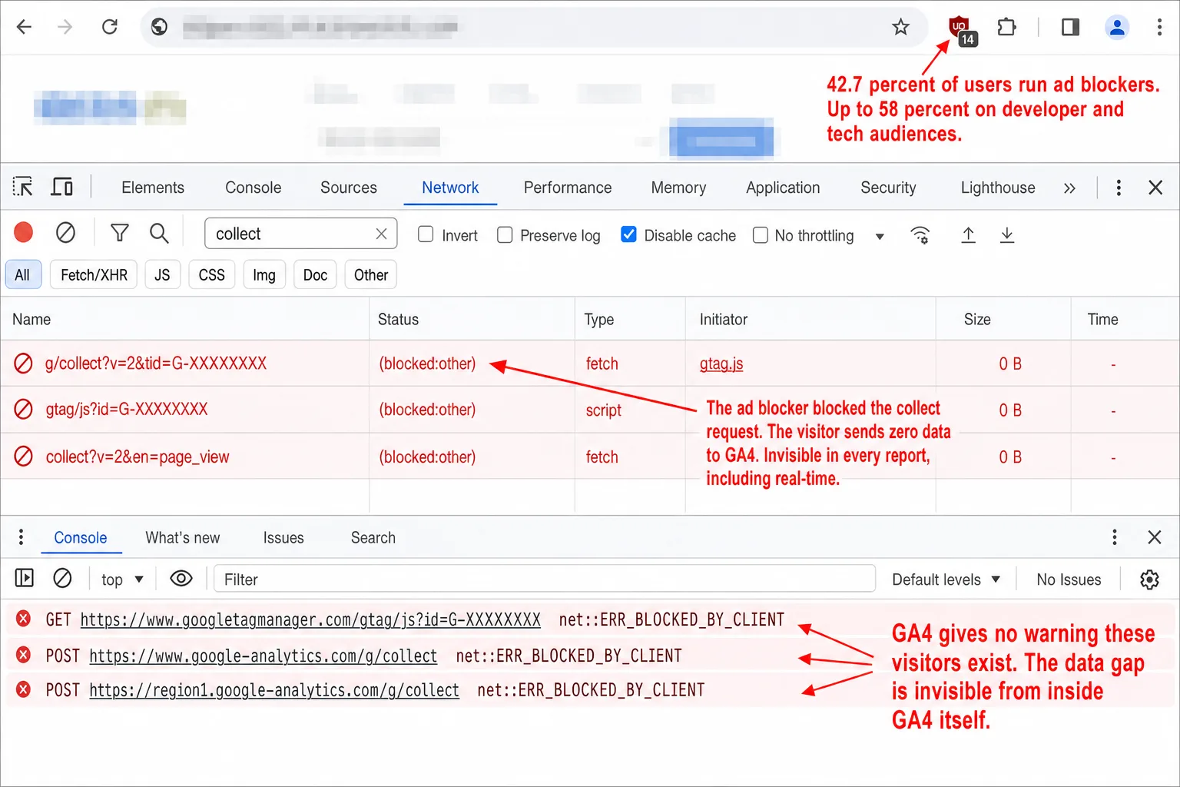Open the network conditions wifi icon

(920, 235)
